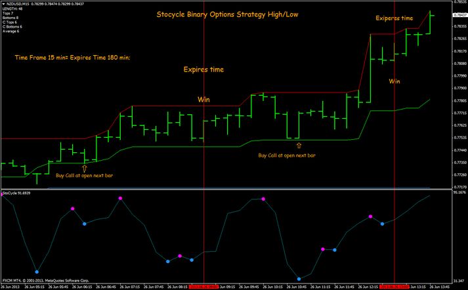Click the current price tag 0.78437
Image resolution: width=468 pixels, height=290 pixels.
(x=460, y=15)
